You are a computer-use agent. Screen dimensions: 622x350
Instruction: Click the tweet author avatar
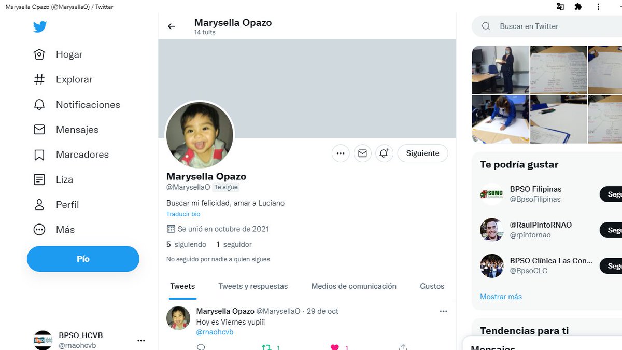coord(178,318)
